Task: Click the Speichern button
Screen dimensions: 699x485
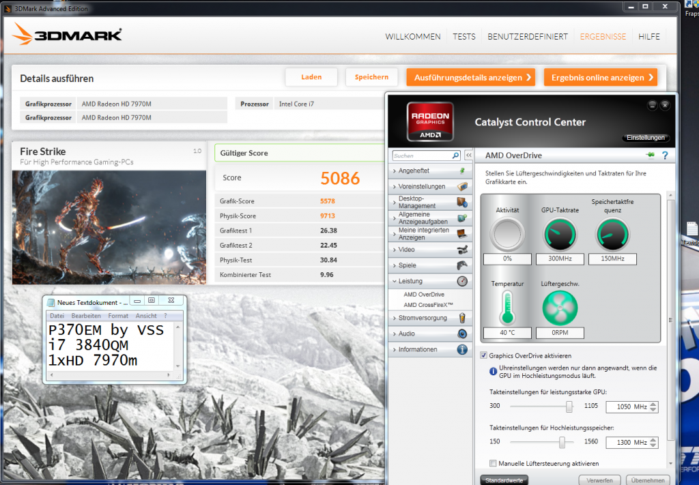Action: pyautogui.click(x=371, y=77)
